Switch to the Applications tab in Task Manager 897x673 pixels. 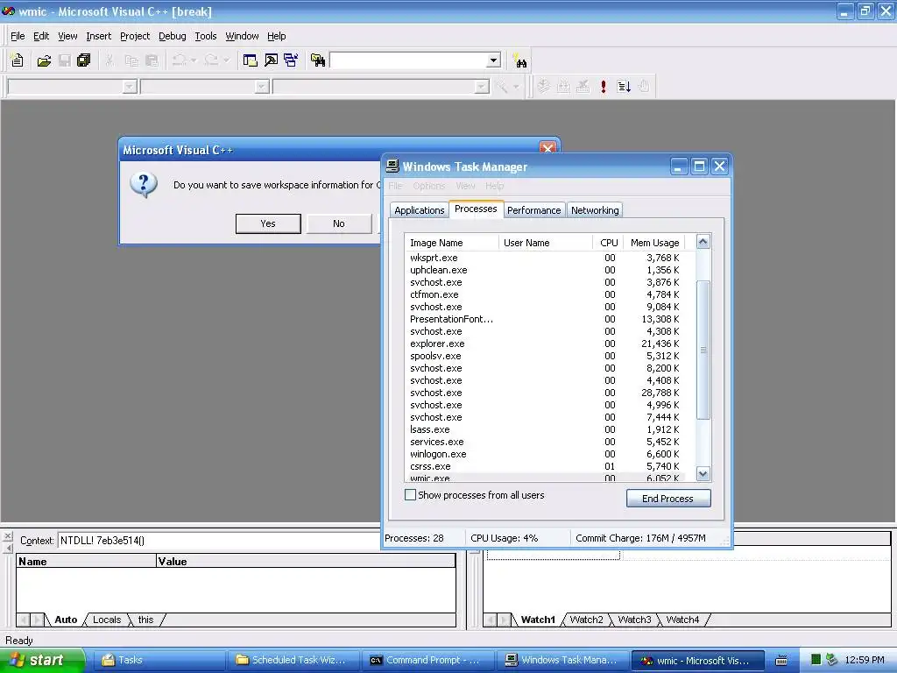(420, 210)
